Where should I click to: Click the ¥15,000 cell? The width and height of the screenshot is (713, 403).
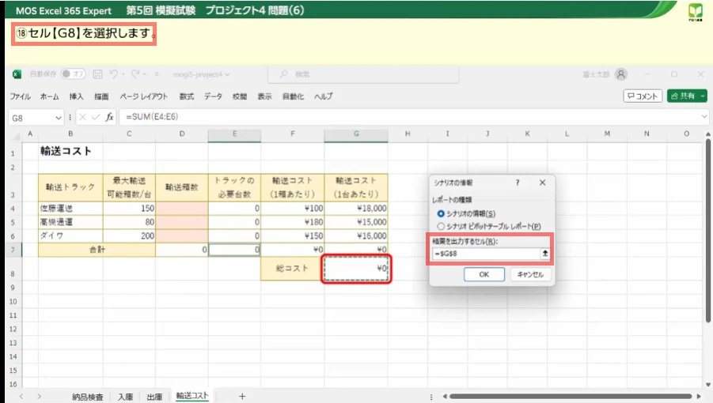point(356,222)
